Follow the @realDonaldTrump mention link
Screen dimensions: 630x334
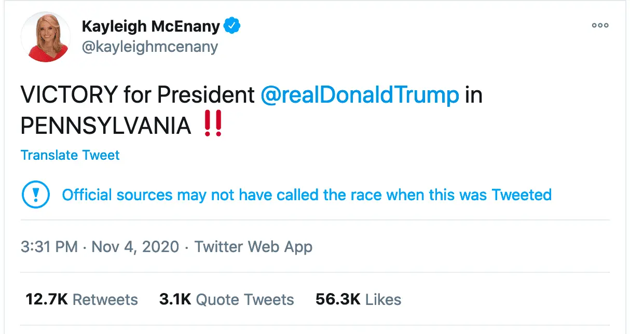click(x=360, y=95)
